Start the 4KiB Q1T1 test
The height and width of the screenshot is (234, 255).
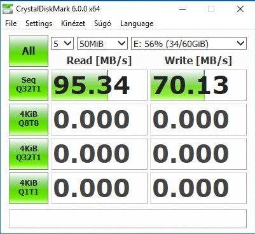coord(29,188)
